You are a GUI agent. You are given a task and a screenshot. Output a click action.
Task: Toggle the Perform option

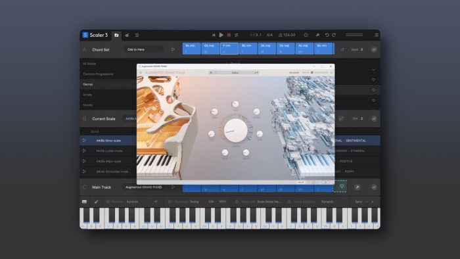[108, 202]
